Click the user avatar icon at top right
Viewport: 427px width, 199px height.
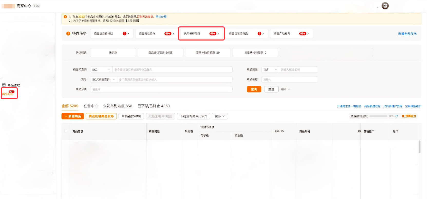[385, 6]
